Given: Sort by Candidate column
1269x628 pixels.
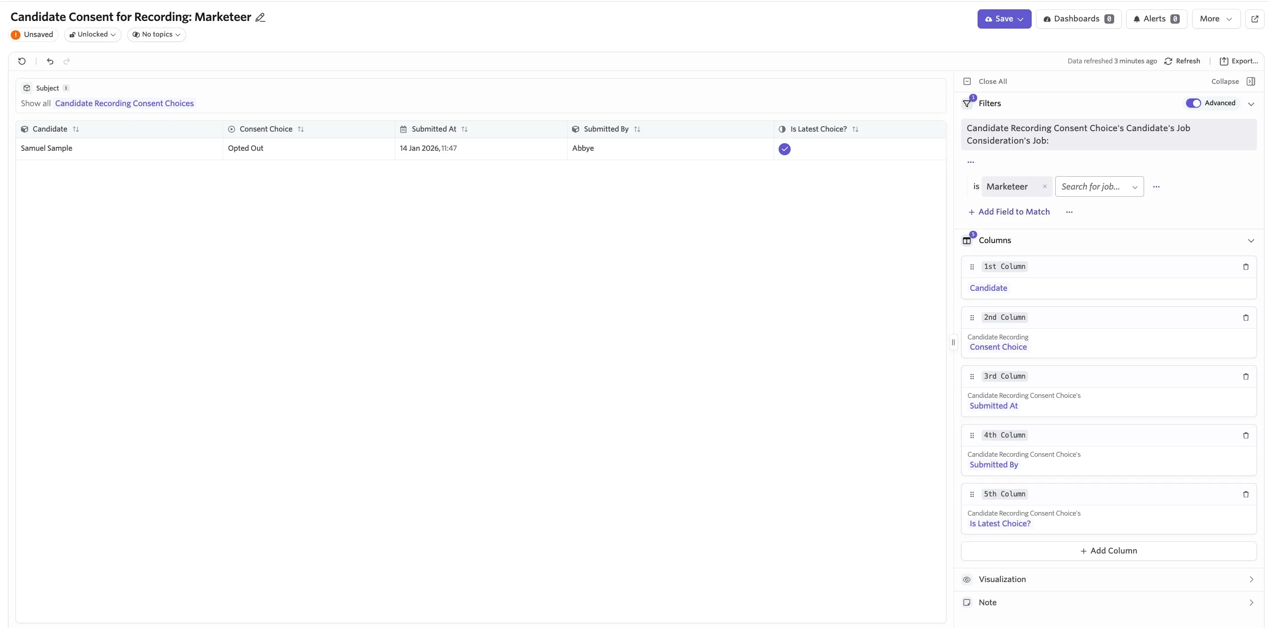Looking at the screenshot, I should pyautogui.click(x=76, y=129).
